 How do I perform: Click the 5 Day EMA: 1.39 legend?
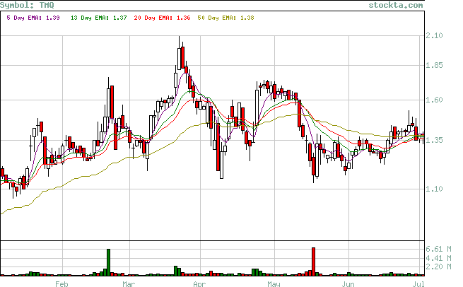[33, 18]
